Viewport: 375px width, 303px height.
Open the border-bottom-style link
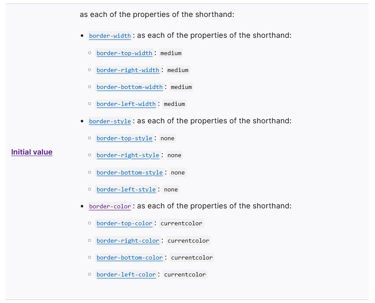pos(130,172)
